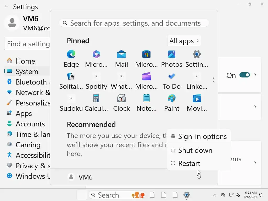
Task: Click muted volume tray icon
Action: point(238,195)
